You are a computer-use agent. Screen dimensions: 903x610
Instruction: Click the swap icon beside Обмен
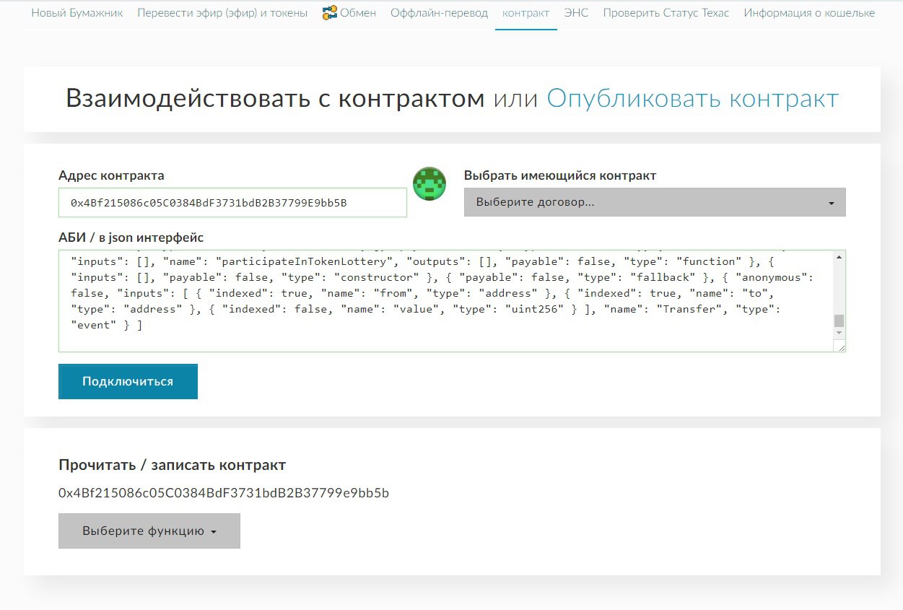[x=330, y=13]
